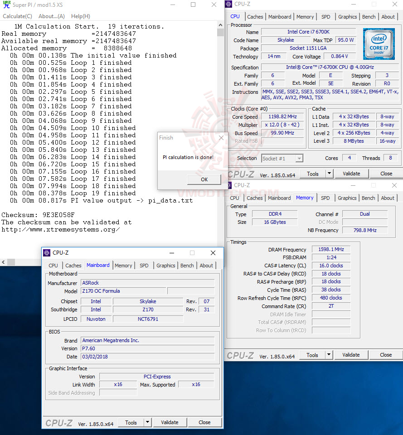Image resolution: width=403 pixels, height=435 pixels.
Task: Switch to SPD tab in top CPU-Z window
Action: pyautogui.click(x=326, y=17)
